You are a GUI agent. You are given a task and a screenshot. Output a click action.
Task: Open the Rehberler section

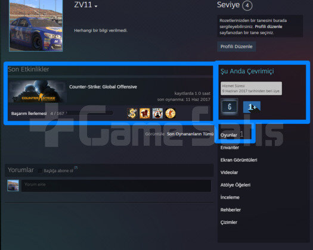(231, 210)
